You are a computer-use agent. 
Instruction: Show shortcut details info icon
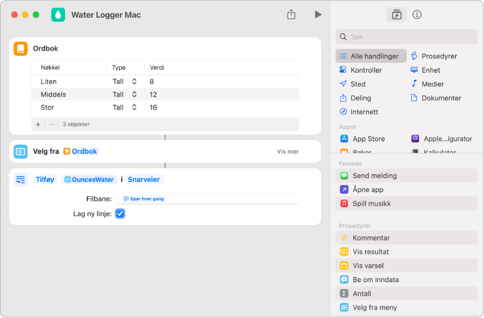coord(417,15)
